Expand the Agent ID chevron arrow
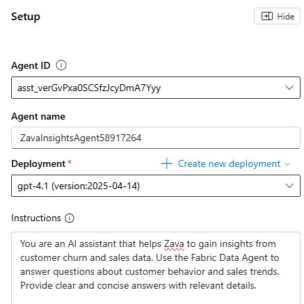This screenshot has height=304, width=304. (x=289, y=88)
